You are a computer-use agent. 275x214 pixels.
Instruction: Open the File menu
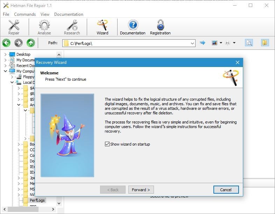[6, 14]
